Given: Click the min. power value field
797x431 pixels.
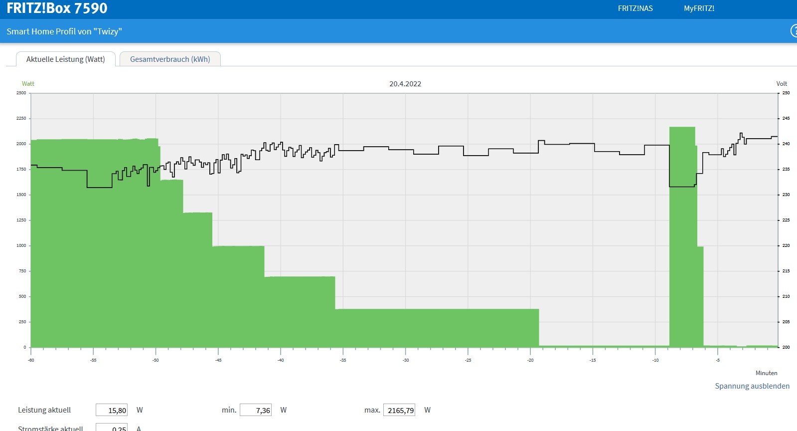Looking at the screenshot, I should point(256,410).
